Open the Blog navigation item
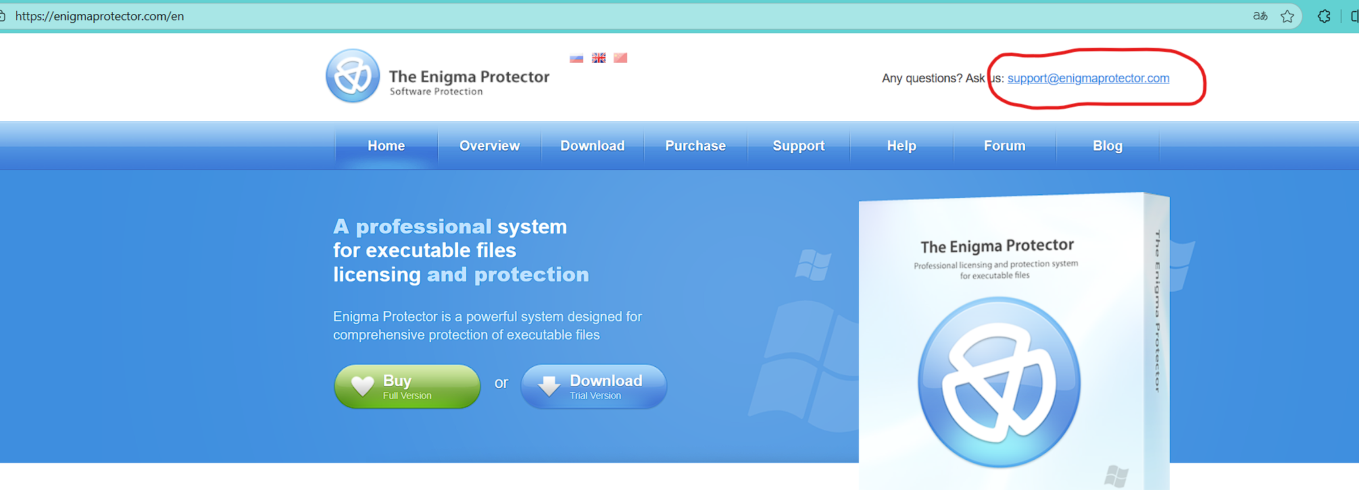The image size is (1359, 490). click(1108, 146)
